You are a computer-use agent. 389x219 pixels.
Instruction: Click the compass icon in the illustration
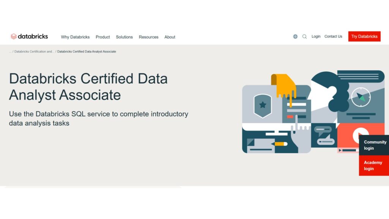[x=361, y=97]
